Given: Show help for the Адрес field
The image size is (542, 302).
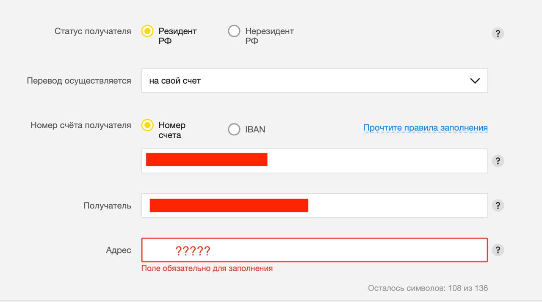Looking at the screenshot, I should point(498,250).
